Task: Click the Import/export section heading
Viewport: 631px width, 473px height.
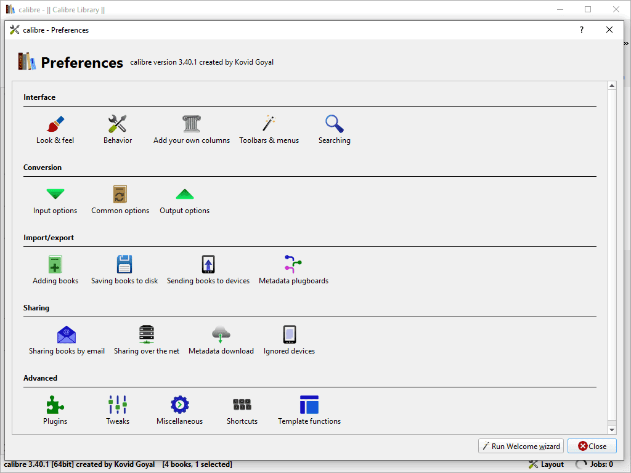Action: [x=49, y=238]
